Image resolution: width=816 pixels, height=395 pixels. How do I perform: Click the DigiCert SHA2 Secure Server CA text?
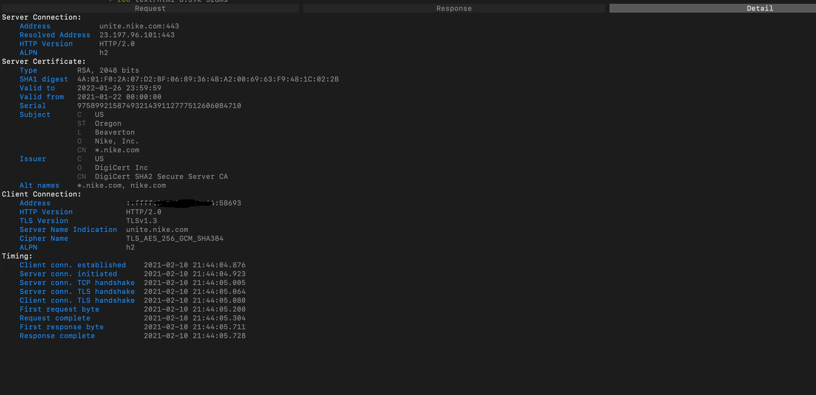[x=161, y=177]
